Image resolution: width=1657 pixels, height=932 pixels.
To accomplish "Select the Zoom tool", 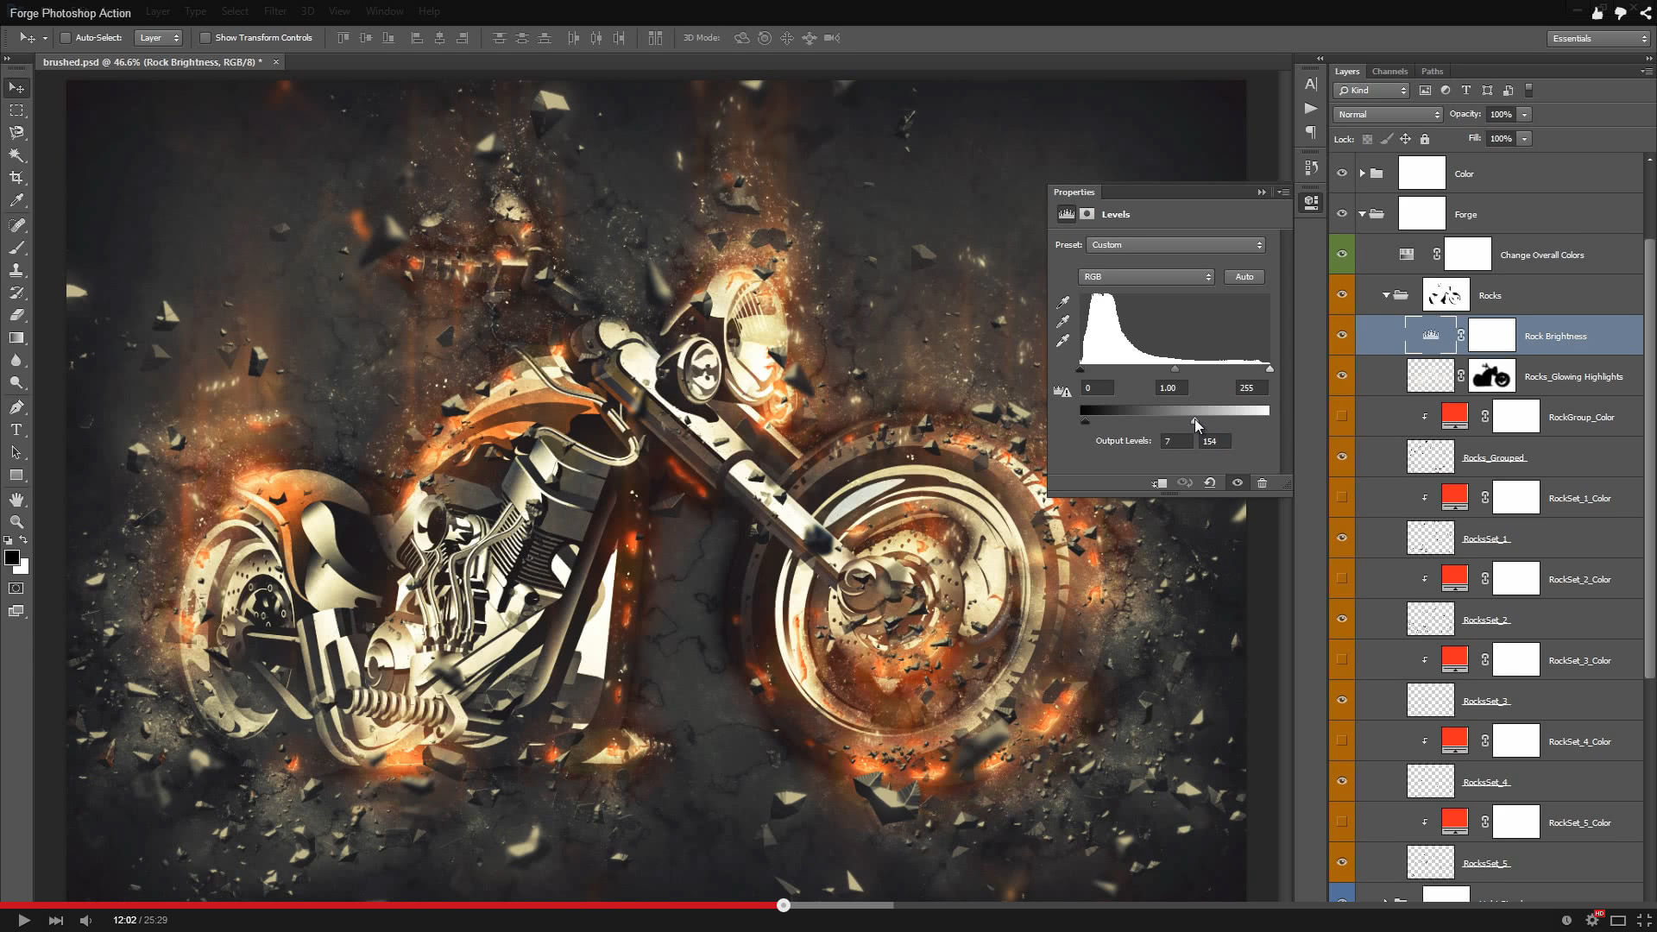I will click(x=16, y=522).
